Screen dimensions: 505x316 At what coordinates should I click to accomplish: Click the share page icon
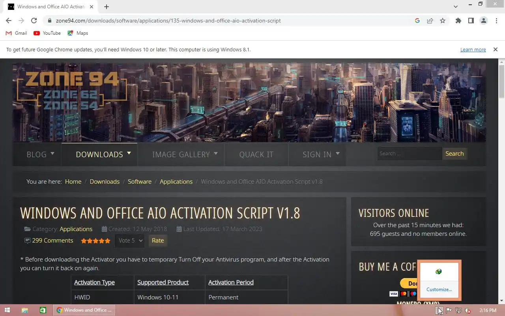click(430, 21)
